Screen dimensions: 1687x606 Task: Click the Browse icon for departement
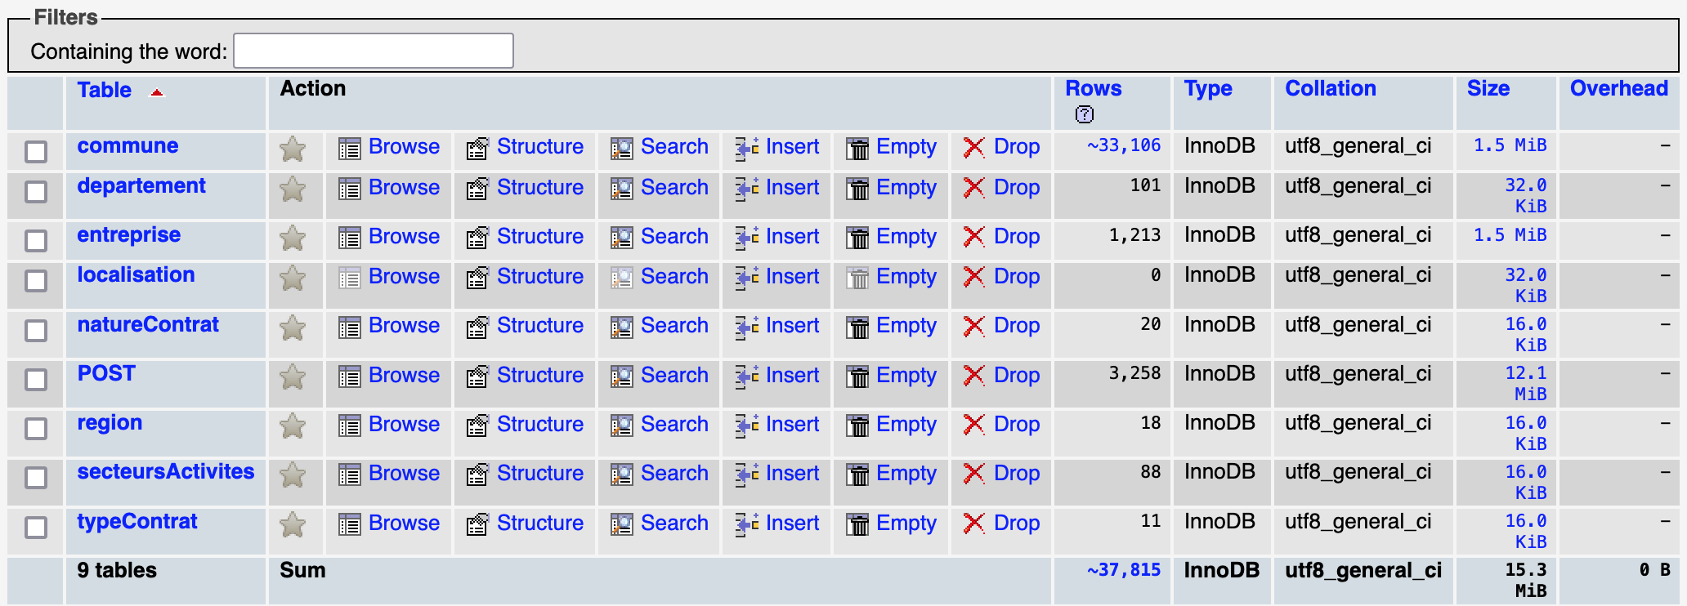click(x=350, y=189)
